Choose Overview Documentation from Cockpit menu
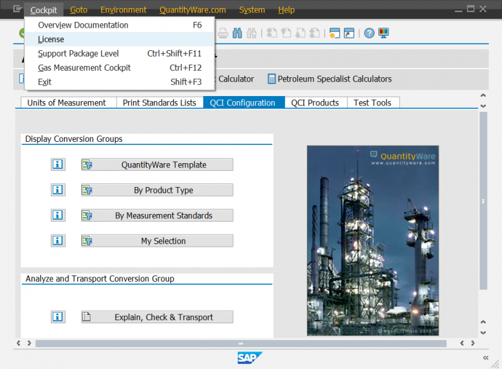502x369 pixels. tap(119, 25)
